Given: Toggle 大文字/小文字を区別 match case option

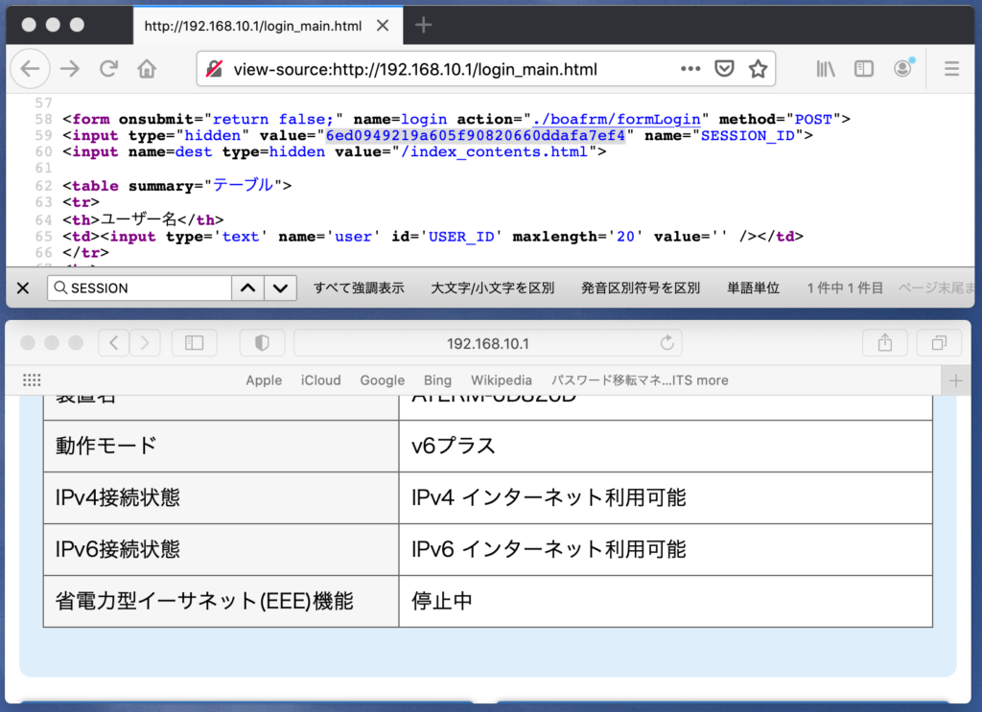Looking at the screenshot, I should (x=493, y=288).
